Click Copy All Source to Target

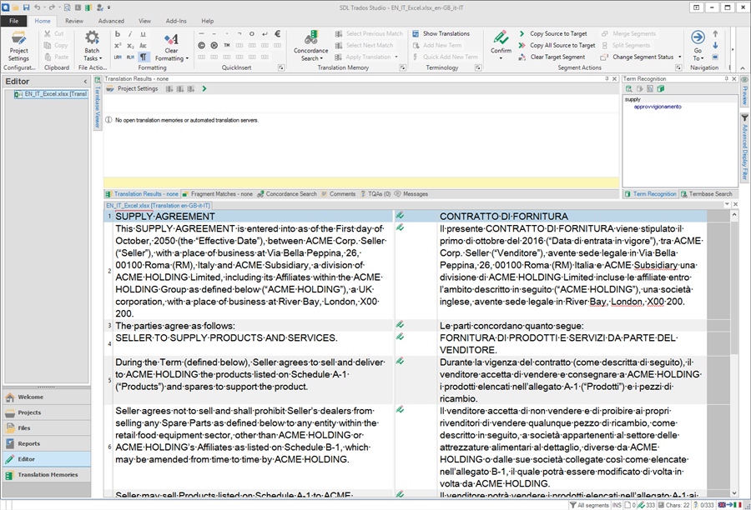pyautogui.click(x=557, y=45)
